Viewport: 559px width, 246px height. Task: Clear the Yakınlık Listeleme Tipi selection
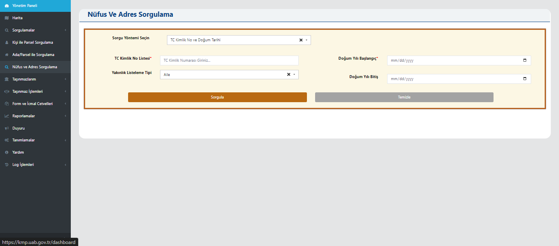pyautogui.click(x=289, y=75)
